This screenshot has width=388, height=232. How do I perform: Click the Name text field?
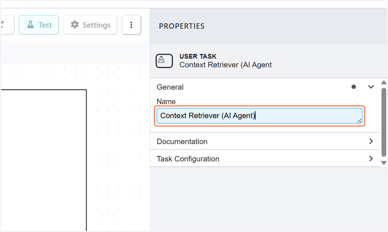[x=259, y=116]
